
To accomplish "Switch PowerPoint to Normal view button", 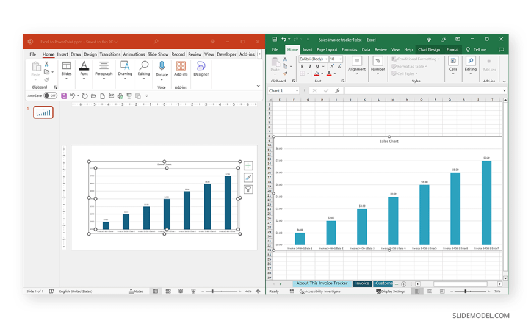I will pos(156,291).
